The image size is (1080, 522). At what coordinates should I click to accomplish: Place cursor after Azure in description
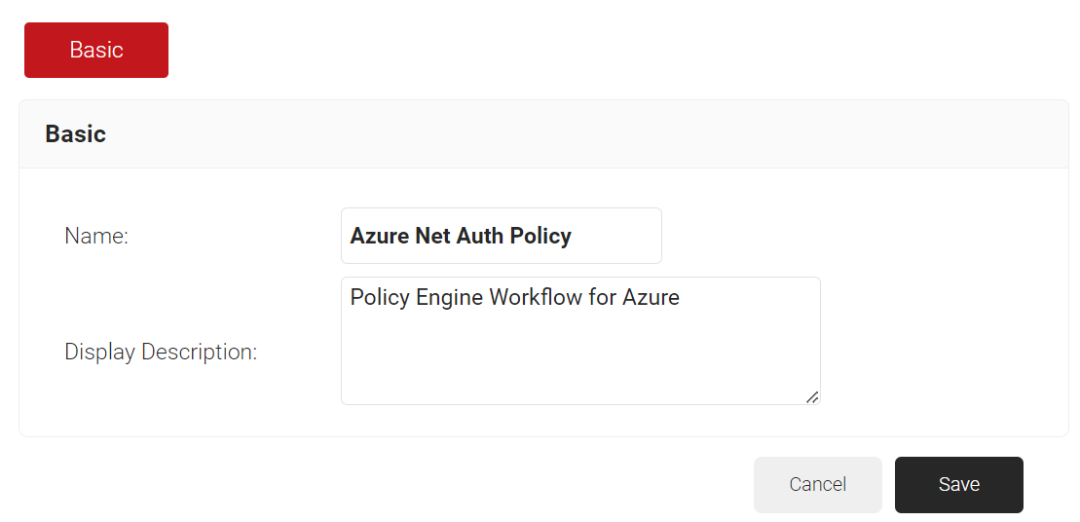681,298
